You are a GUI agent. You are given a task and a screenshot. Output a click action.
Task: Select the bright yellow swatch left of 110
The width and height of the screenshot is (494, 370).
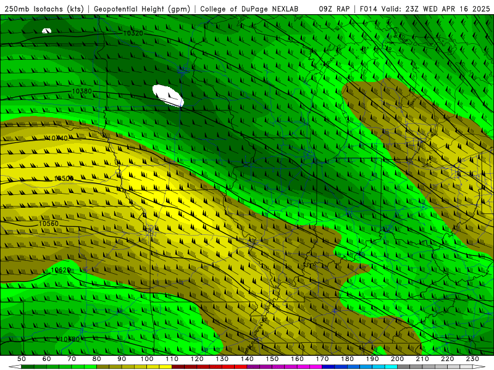tap(165, 367)
